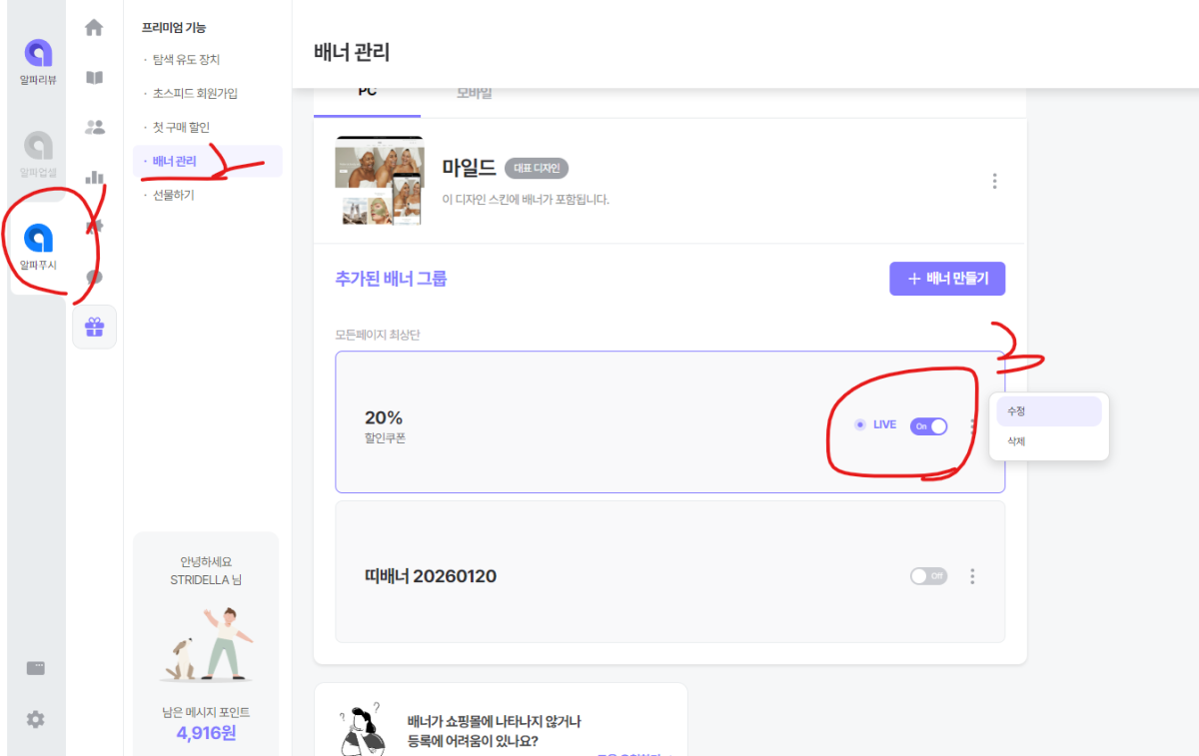Click the 추가된 배너 그룹 heading
1199x756 pixels.
(x=391, y=279)
